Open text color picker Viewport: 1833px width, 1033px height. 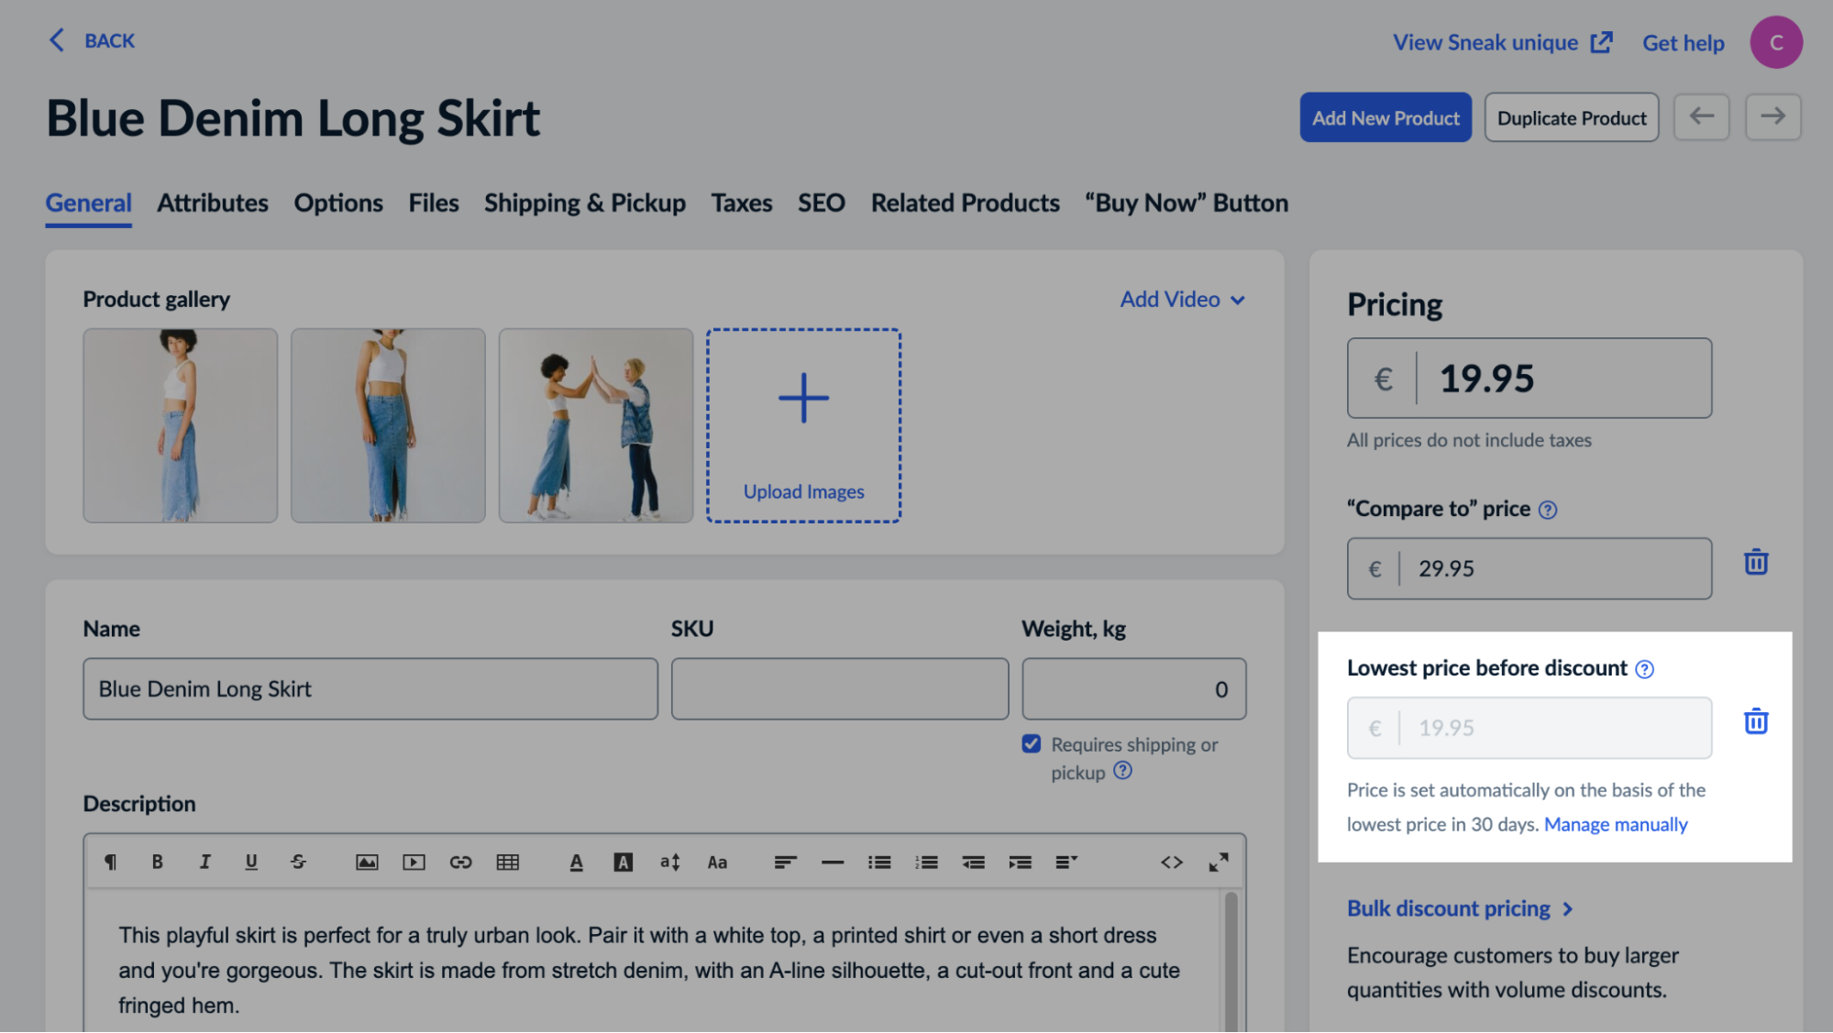(576, 862)
